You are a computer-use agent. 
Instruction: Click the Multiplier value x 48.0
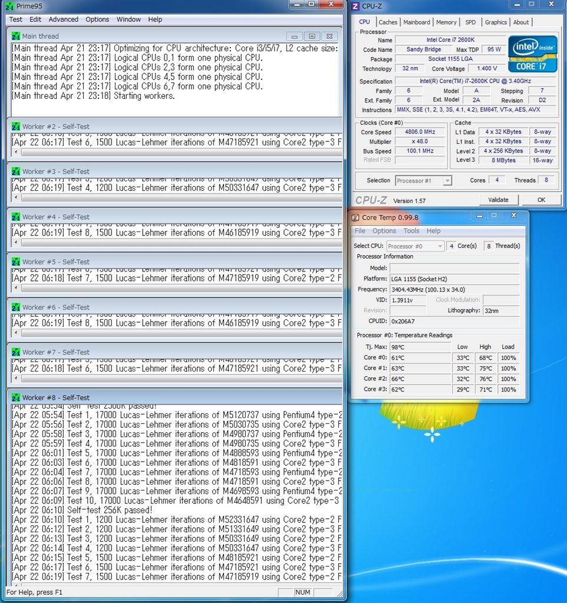[x=420, y=141]
